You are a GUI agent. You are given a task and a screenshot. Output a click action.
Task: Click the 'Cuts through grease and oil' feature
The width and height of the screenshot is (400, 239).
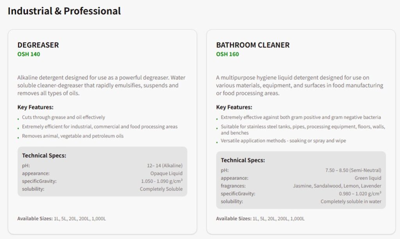(x=63, y=117)
